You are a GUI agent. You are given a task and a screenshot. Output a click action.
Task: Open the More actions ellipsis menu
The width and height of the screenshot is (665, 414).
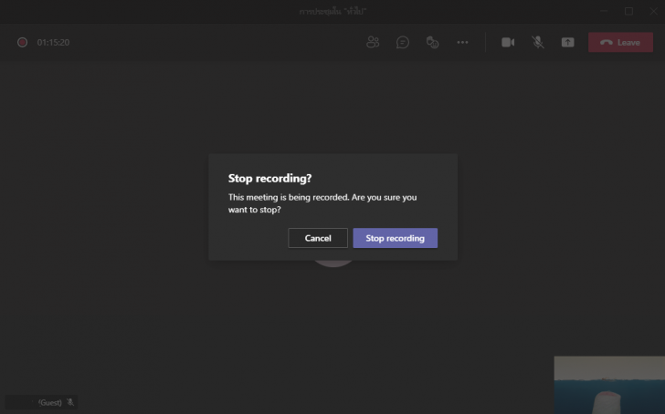pyautogui.click(x=462, y=42)
